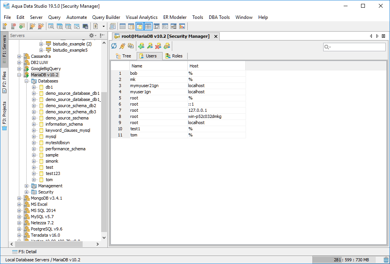
Task: Expand the Cassandra server node
Action: [x=19, y=56]
